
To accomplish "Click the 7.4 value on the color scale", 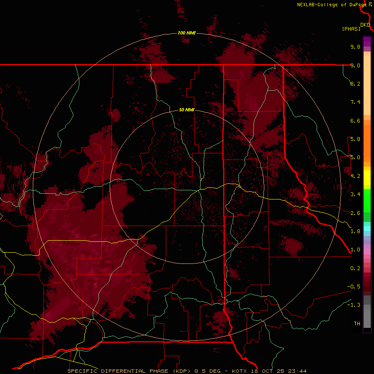I will click(355, 102).
